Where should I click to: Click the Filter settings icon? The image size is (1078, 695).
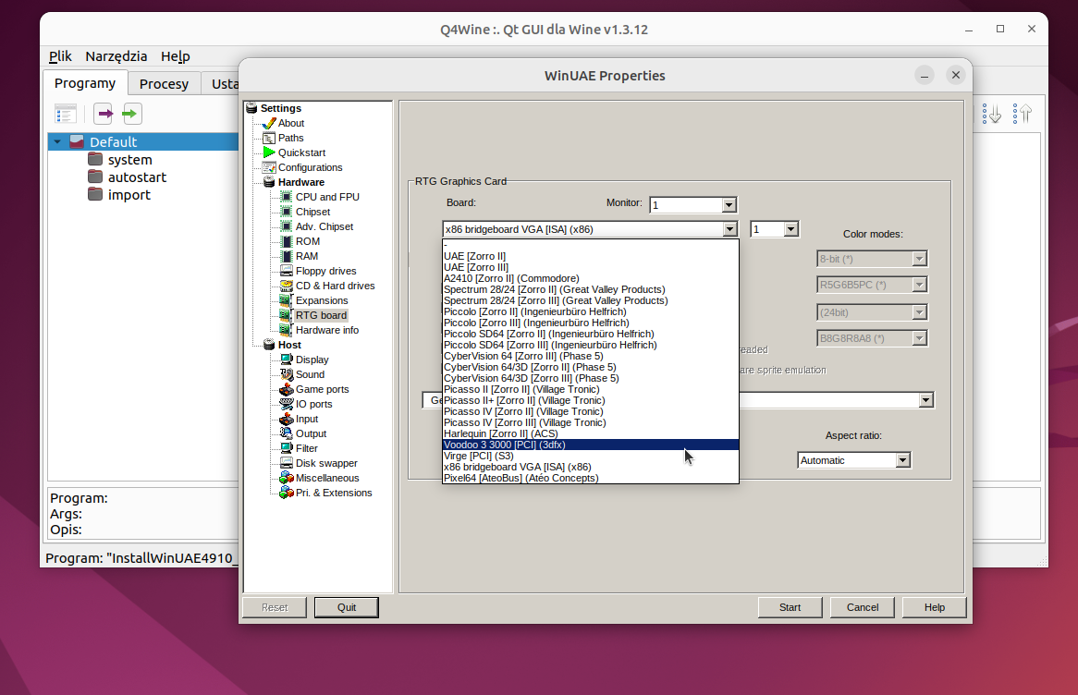coord(287,448)
